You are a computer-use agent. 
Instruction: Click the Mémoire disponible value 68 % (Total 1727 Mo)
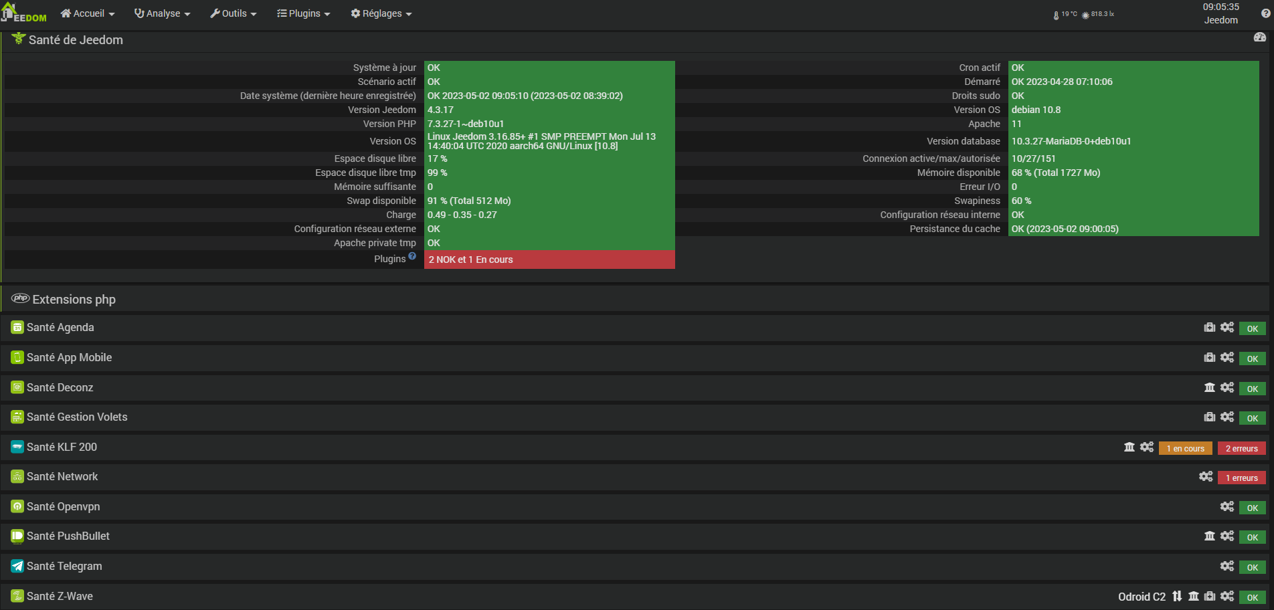click(1056, 173)
